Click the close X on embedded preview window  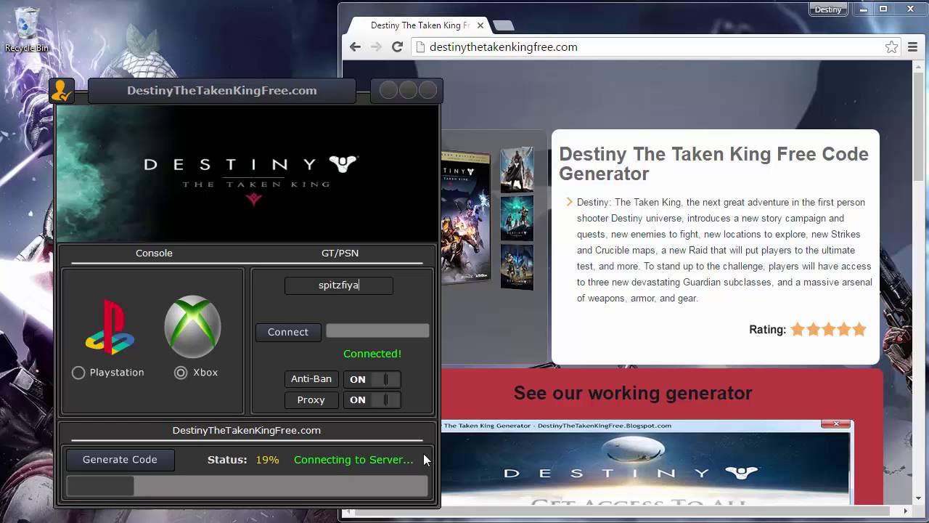click(x=836, y=423)
